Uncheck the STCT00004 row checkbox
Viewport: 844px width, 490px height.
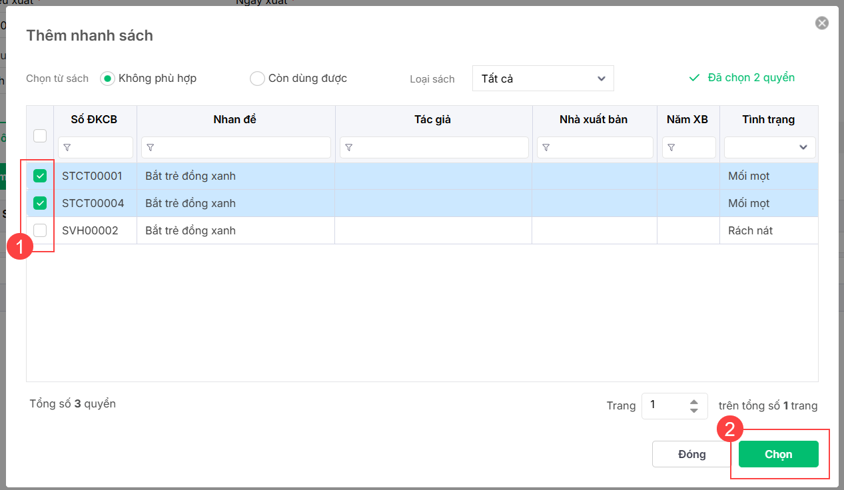pyautogui.click(x=40, y=203)
